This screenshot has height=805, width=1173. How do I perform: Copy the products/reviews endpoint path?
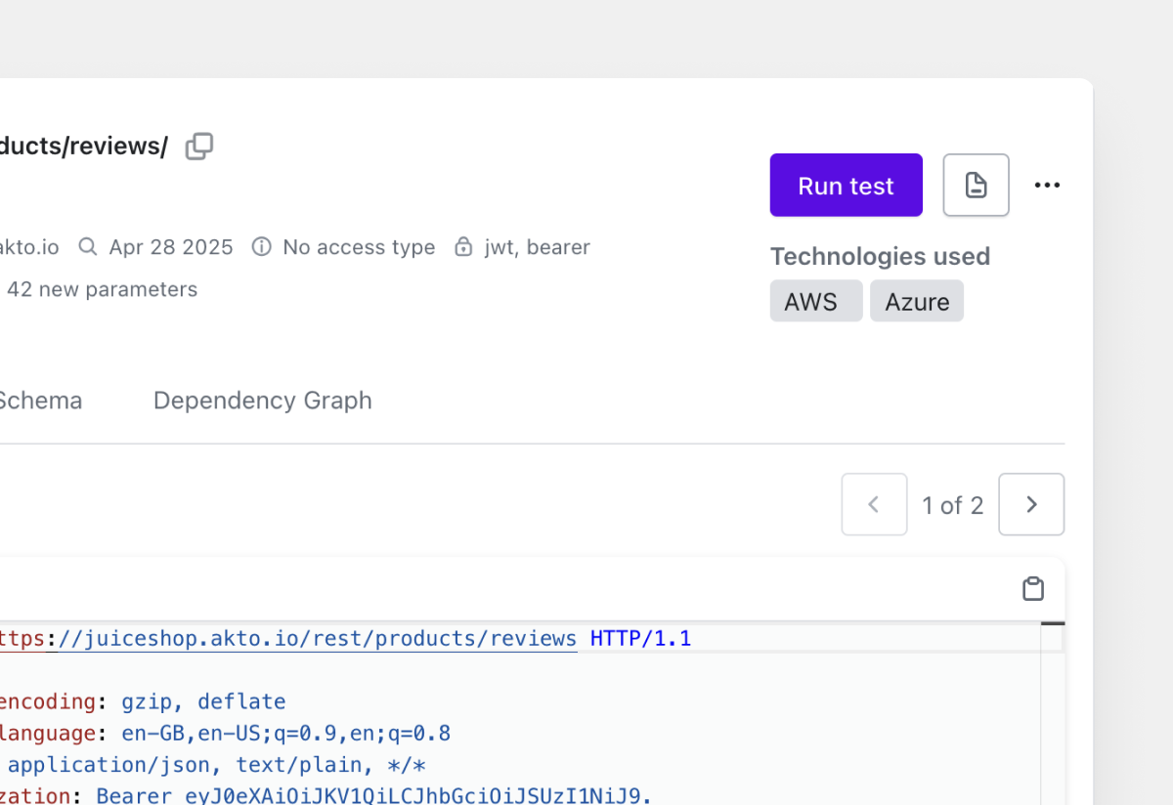point(199,147)
